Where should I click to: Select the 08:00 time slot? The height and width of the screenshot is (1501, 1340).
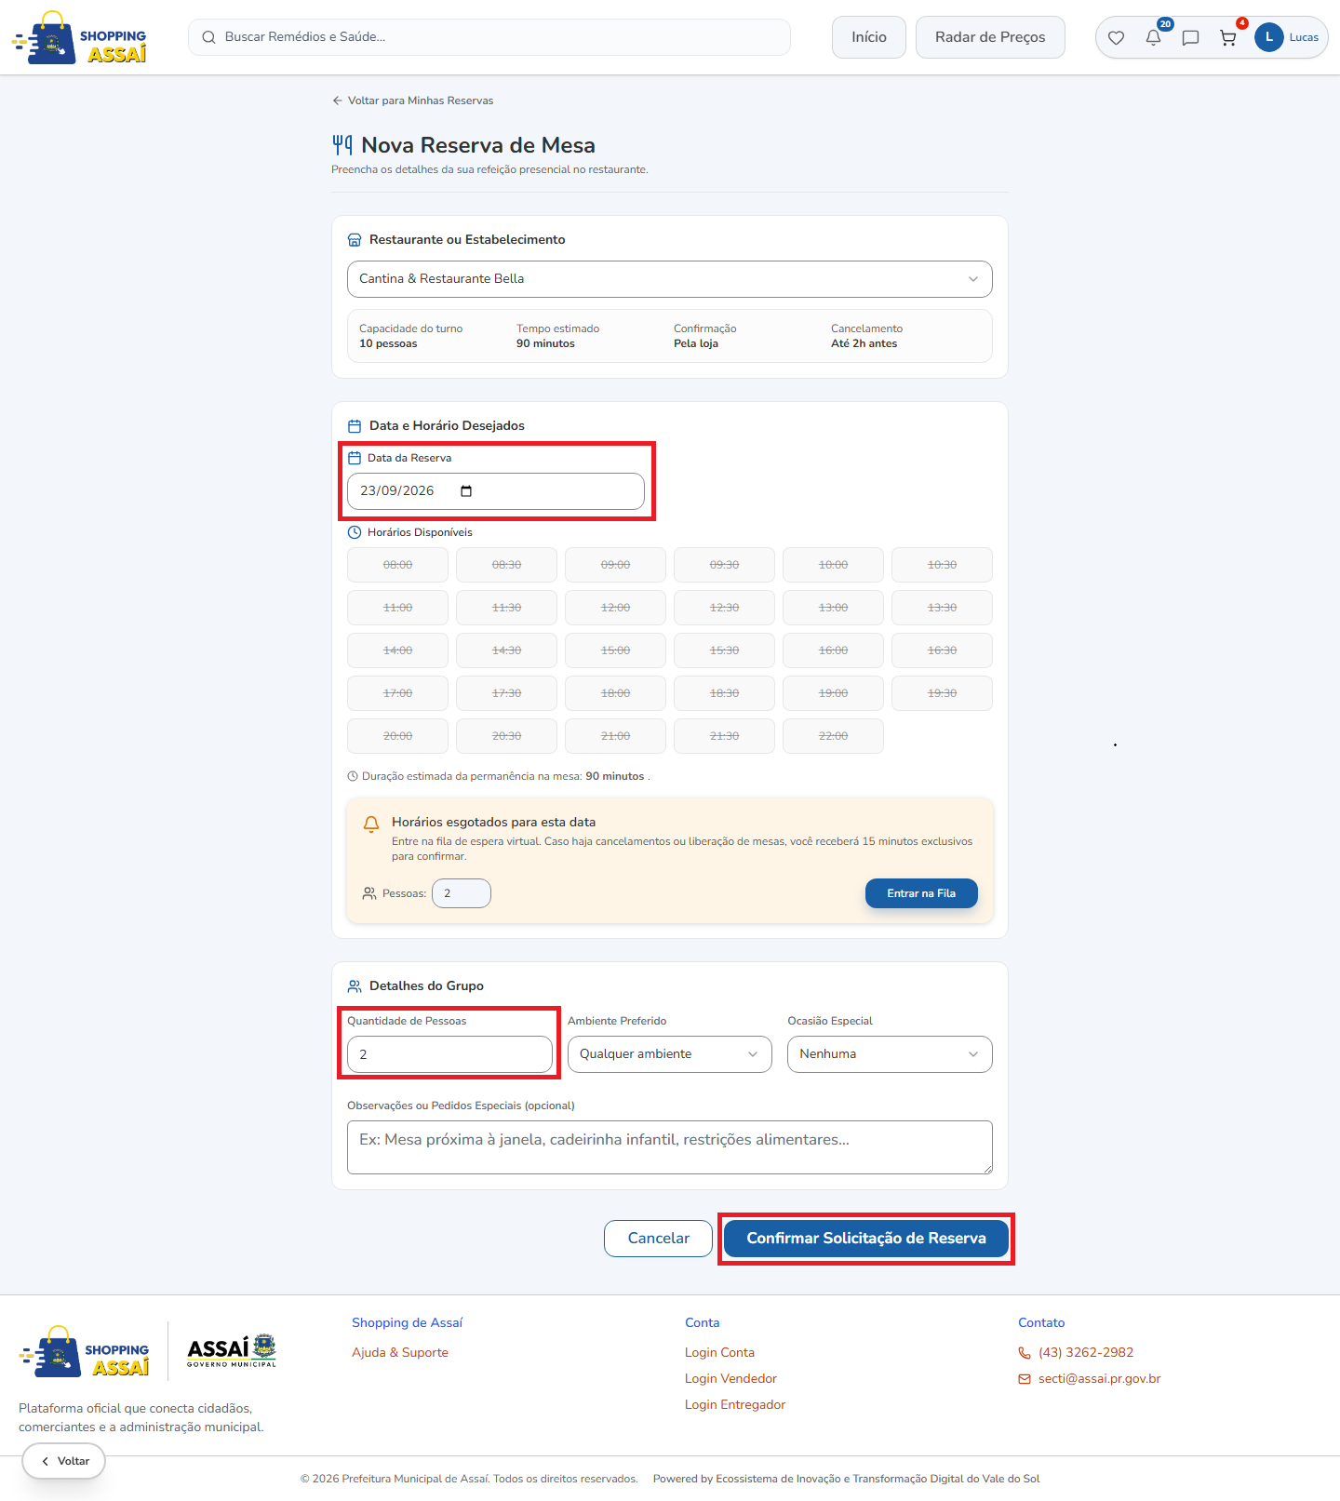pyautogui.click(x=397, y=565)
